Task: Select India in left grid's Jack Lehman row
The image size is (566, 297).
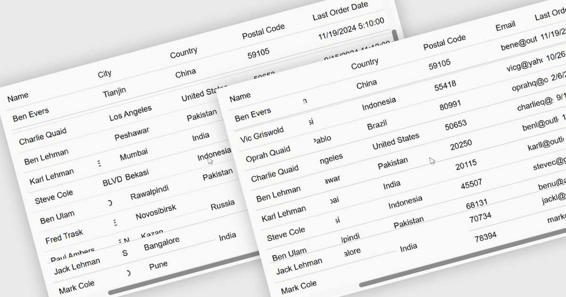Action: (227, 237)
